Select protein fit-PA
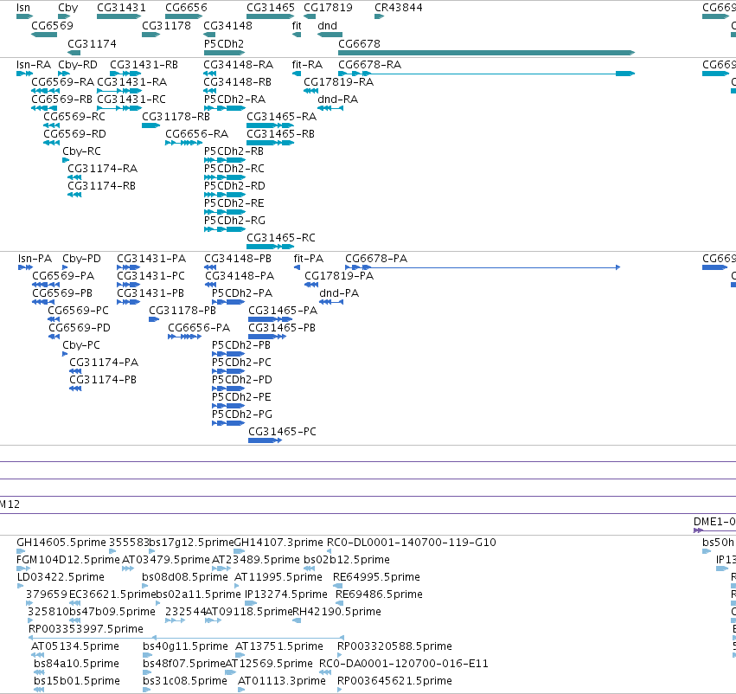 (x=309, y=258)
